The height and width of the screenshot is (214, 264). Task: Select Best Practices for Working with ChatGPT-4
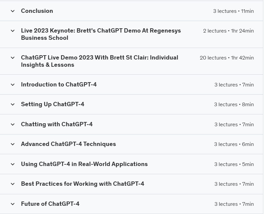pos(83,184)
